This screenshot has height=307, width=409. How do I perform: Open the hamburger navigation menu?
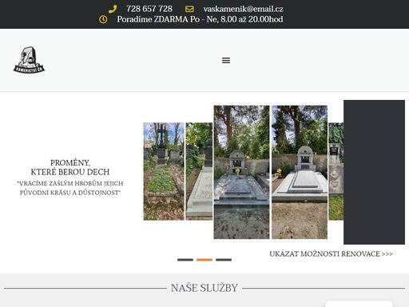[x=226, y=61]
